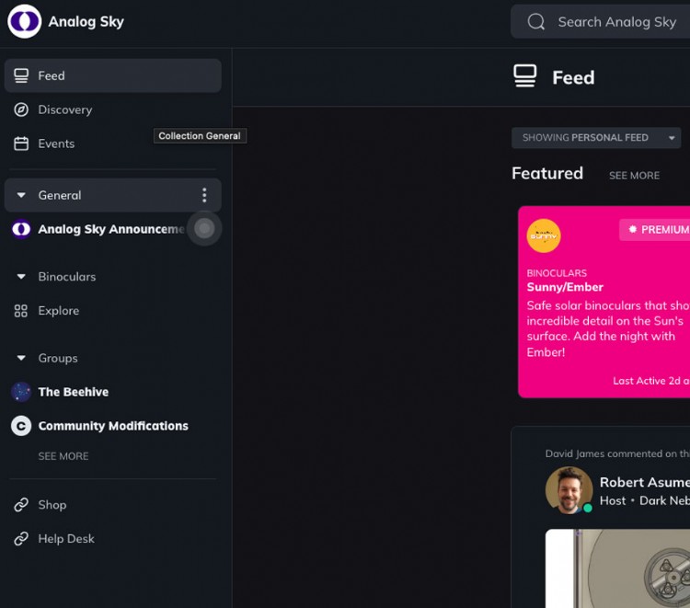Type in Search Analog Sky field
The height and width of the screenshot is (608, 690).
(616, 22)
